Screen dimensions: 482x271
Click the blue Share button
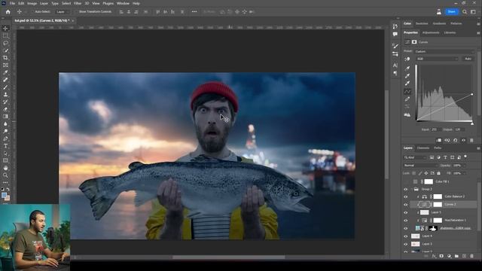coord(452,12)
